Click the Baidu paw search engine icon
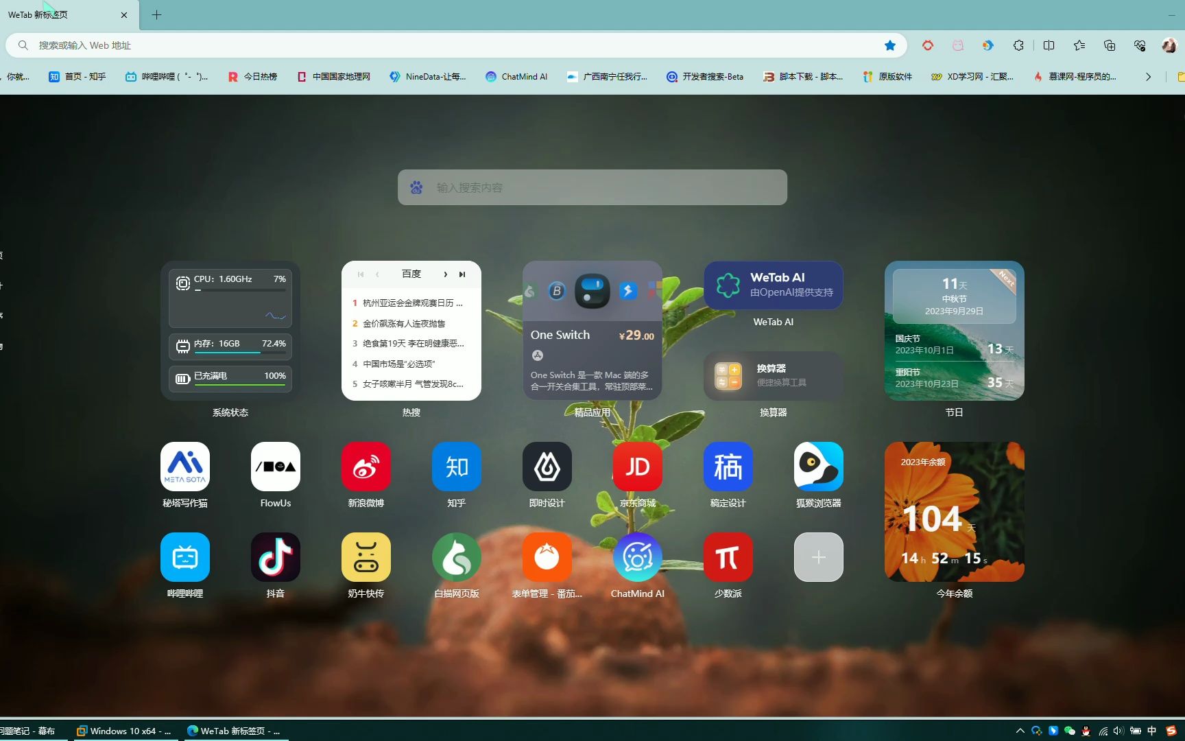 point(416,187)
